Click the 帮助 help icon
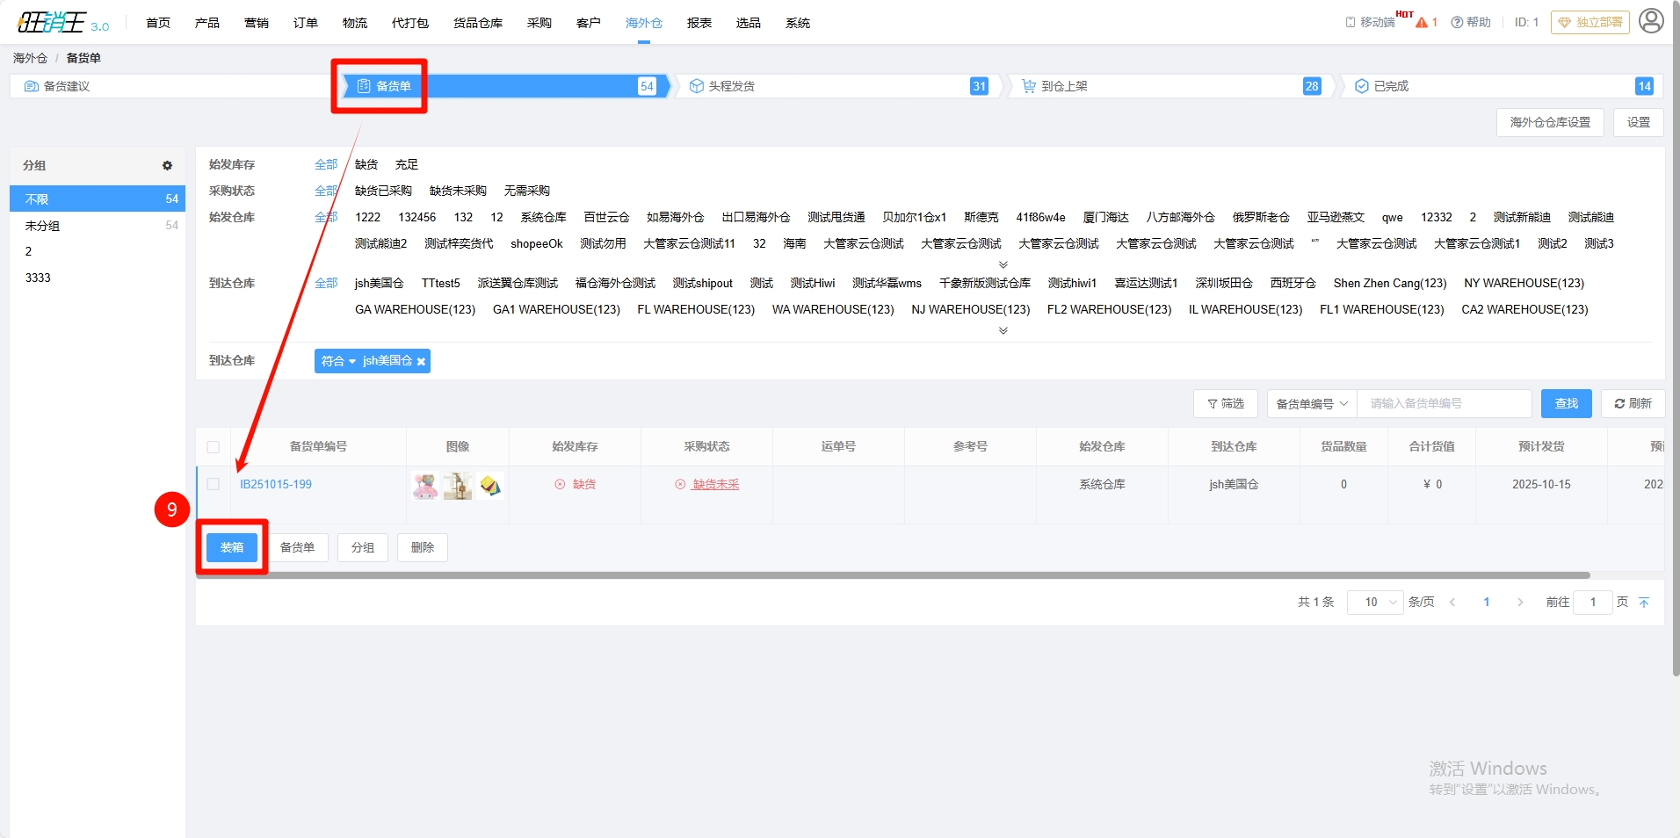Image resolution: width=1680 pixels, height=838 pixels. (x=1457, y=22)
